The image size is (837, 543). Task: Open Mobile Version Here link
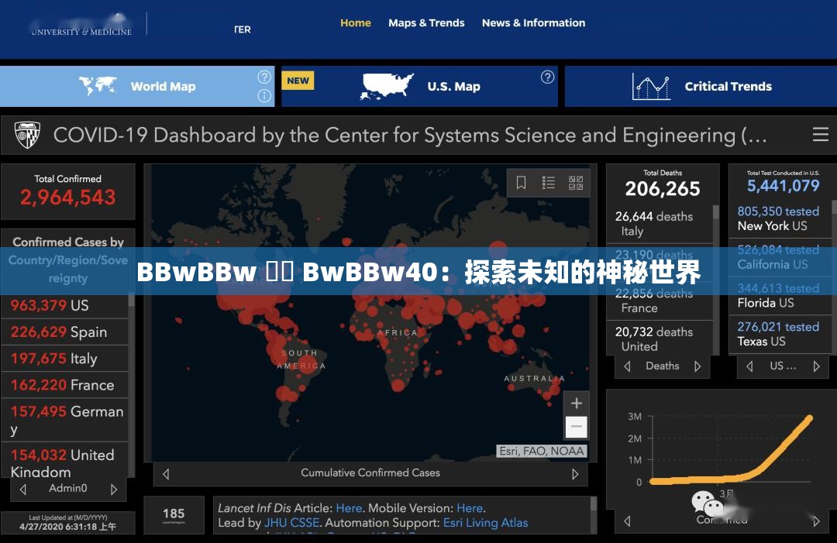pos(470,508)
